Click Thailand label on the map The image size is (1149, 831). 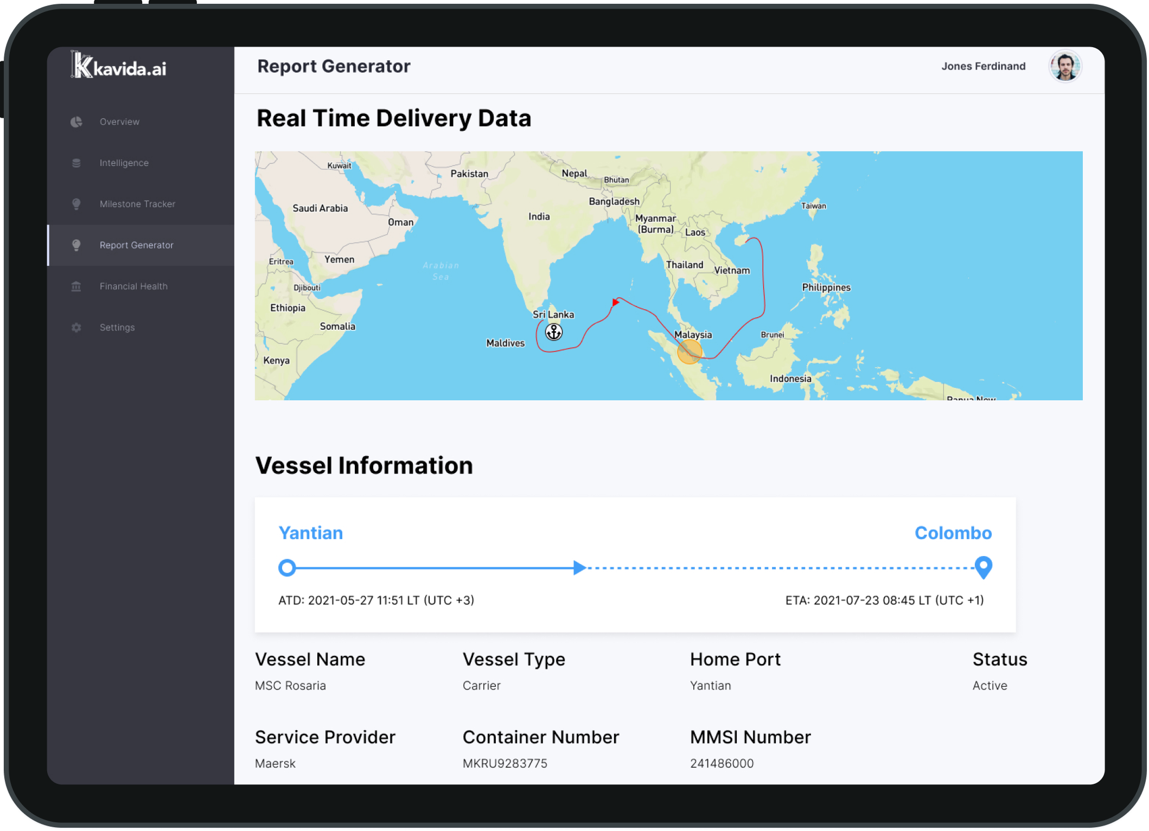pyautogui.click(x=685, y=265)
